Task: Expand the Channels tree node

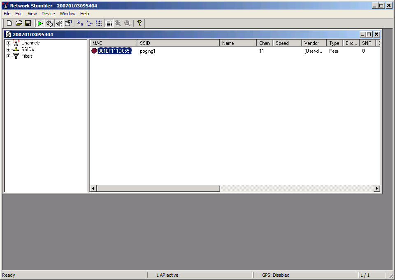Action: coord(8,43)
